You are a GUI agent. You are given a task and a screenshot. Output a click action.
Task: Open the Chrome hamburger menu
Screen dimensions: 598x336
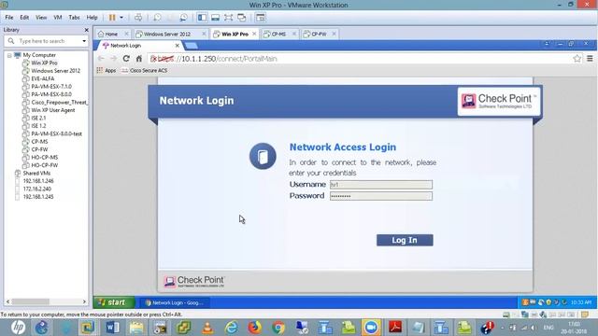(590, 59)
